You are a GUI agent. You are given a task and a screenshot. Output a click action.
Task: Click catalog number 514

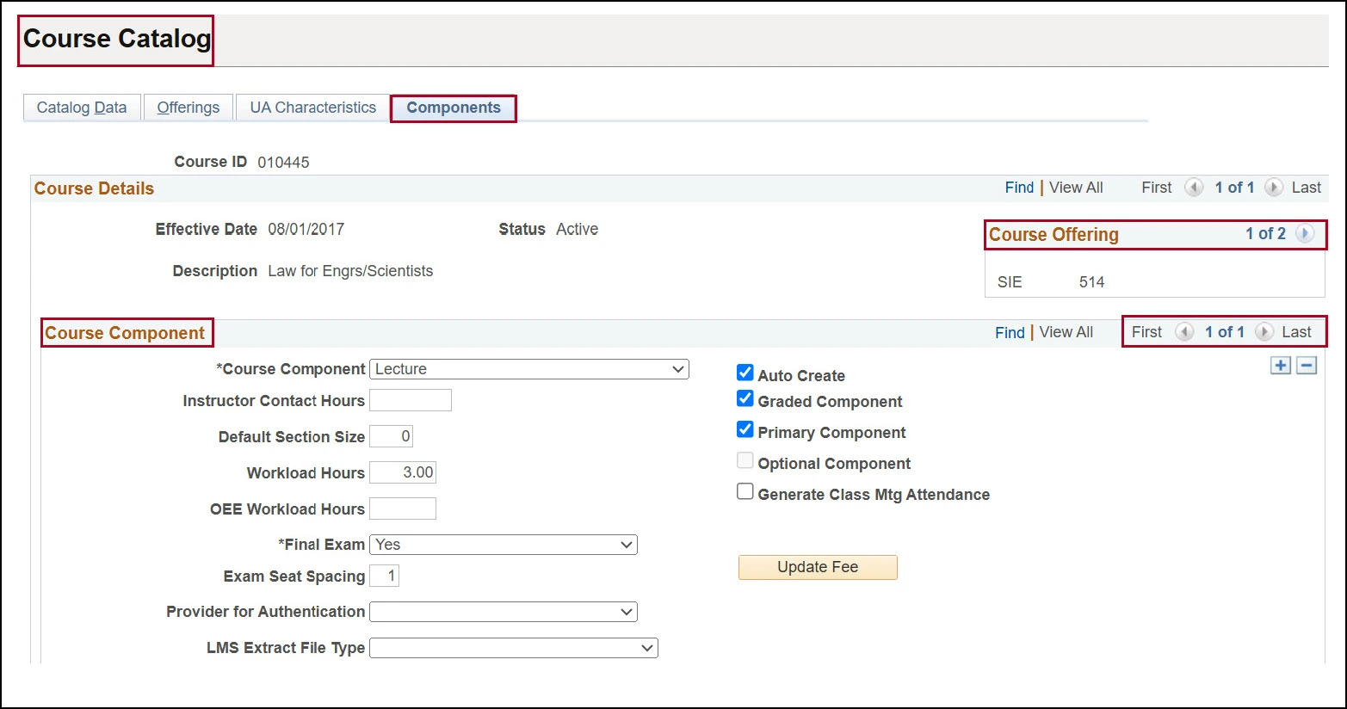(x=1091, y=282)
